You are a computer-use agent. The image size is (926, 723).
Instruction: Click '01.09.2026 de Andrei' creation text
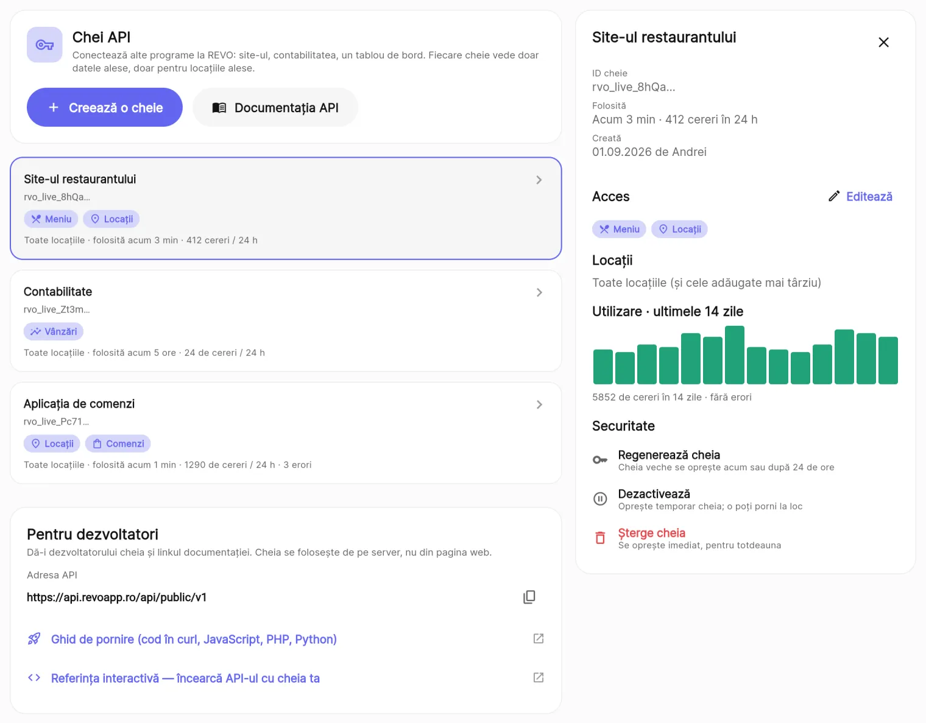tap(649, 152)
